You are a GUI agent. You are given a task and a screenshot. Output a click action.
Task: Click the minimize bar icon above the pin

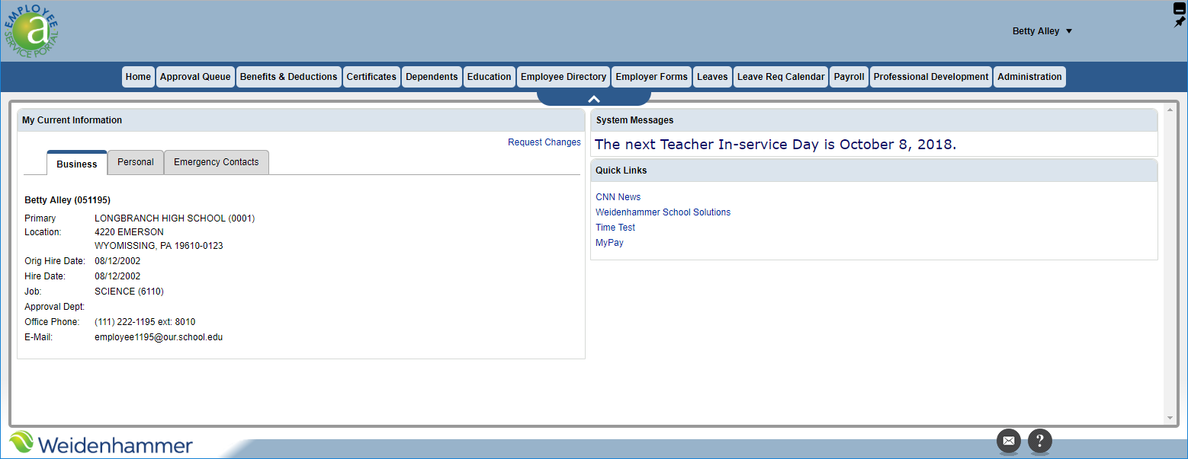click(1180, 9)
